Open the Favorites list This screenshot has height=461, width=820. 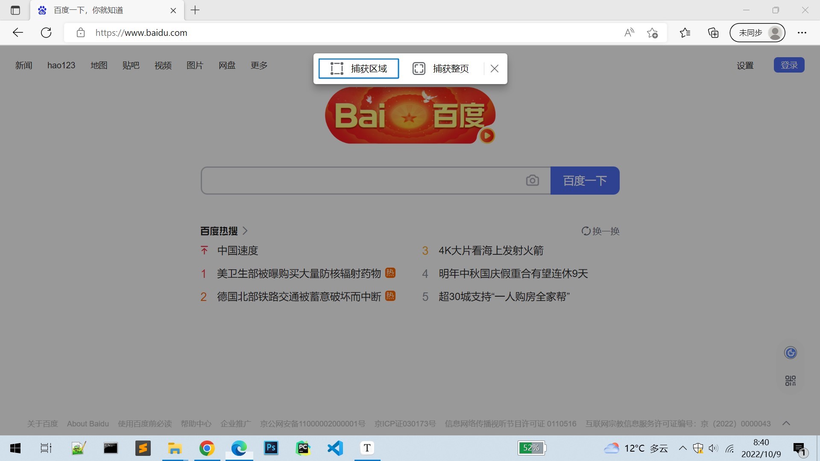coord(685,33)
